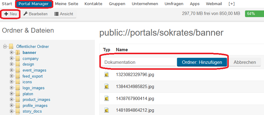Click the 64% storage usage bar
This screenshot has width=264, height=115.
254,14
